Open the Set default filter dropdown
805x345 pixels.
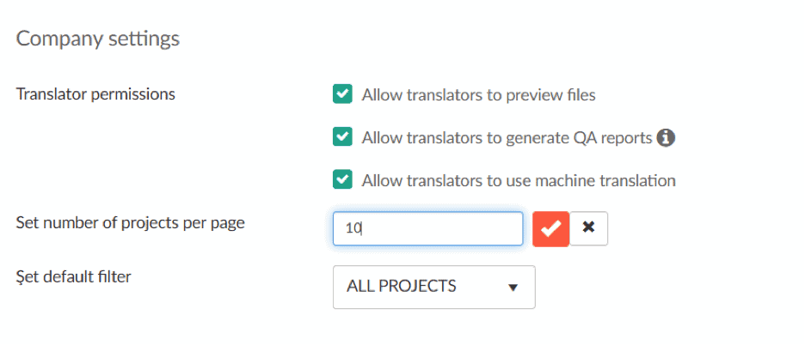[x=433, y=287]
